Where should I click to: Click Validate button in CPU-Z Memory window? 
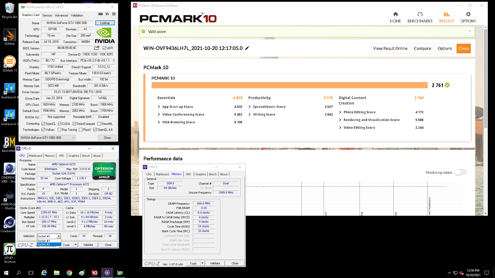tap(215, 263)
